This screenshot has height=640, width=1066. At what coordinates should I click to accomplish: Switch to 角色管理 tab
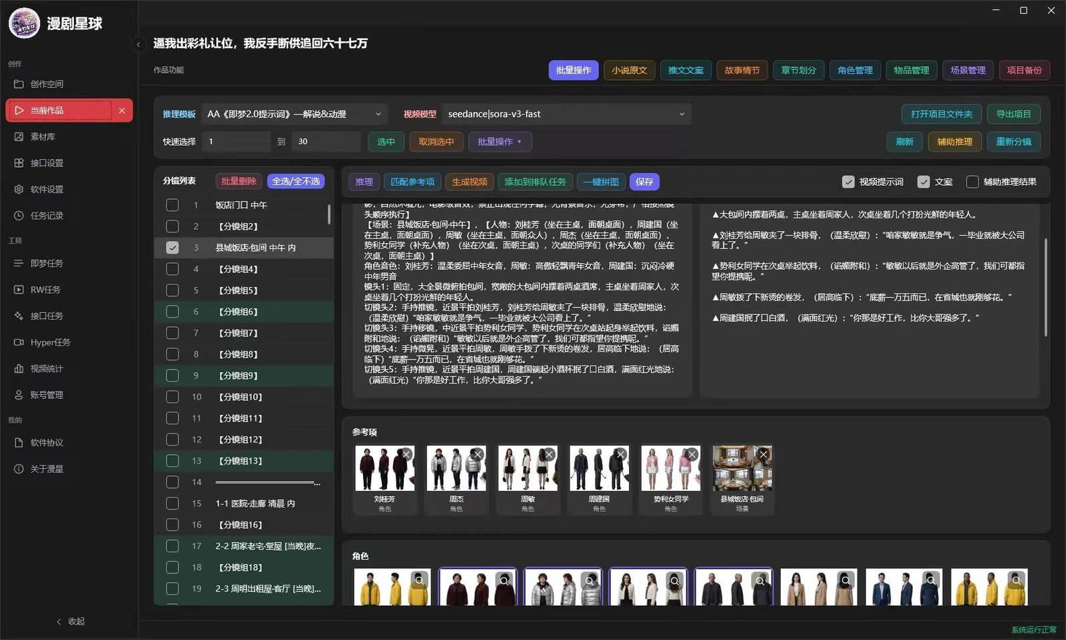tap(855, 70)
